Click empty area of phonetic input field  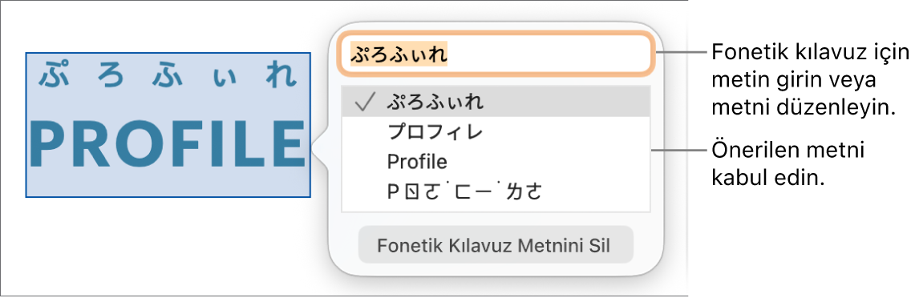click(549, 54)
